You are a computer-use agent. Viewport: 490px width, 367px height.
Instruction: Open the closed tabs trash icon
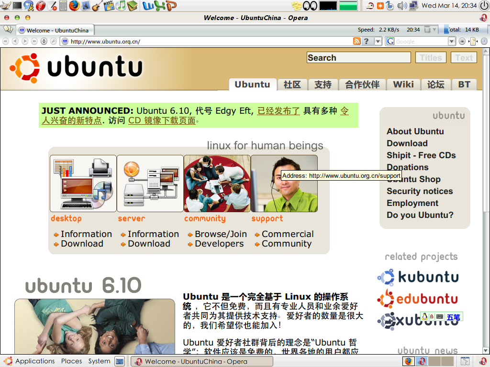[x=427, y=30]
